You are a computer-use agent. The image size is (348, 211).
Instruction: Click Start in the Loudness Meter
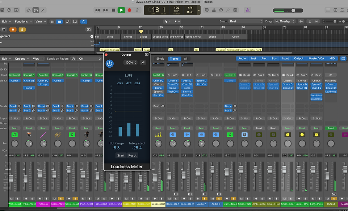[121, 156]
